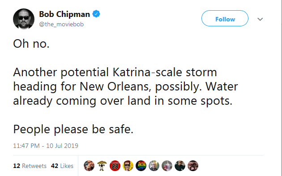Click the 'People please be safe.' line
The height and width of the screenshot is (176, 282).
point(73,129)
